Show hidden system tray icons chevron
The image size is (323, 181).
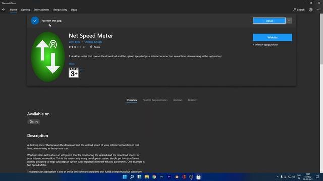[278, 177]
